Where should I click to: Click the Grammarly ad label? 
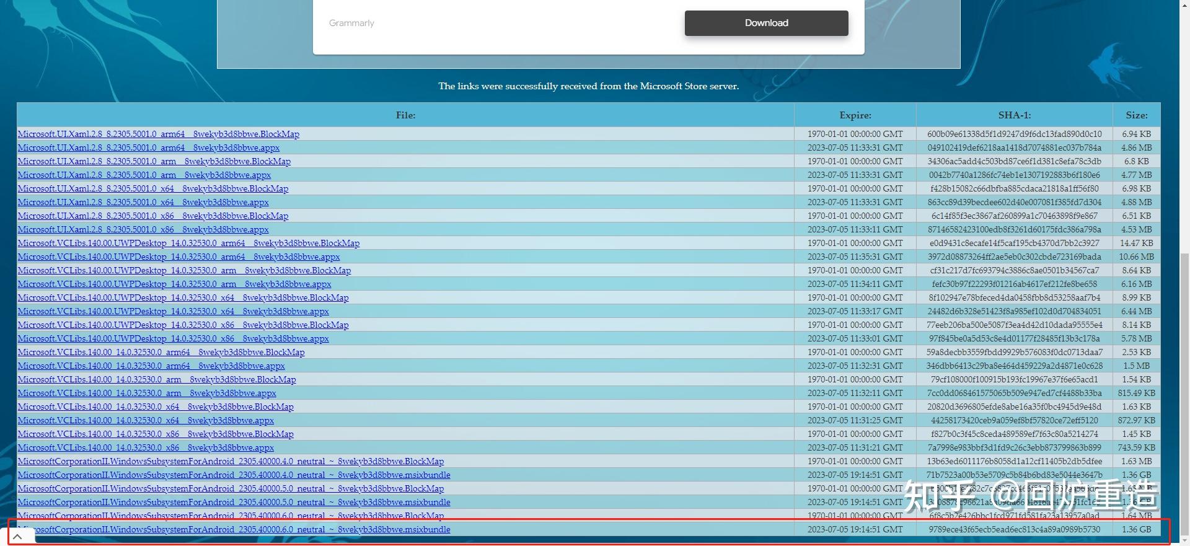click(351, 23)
